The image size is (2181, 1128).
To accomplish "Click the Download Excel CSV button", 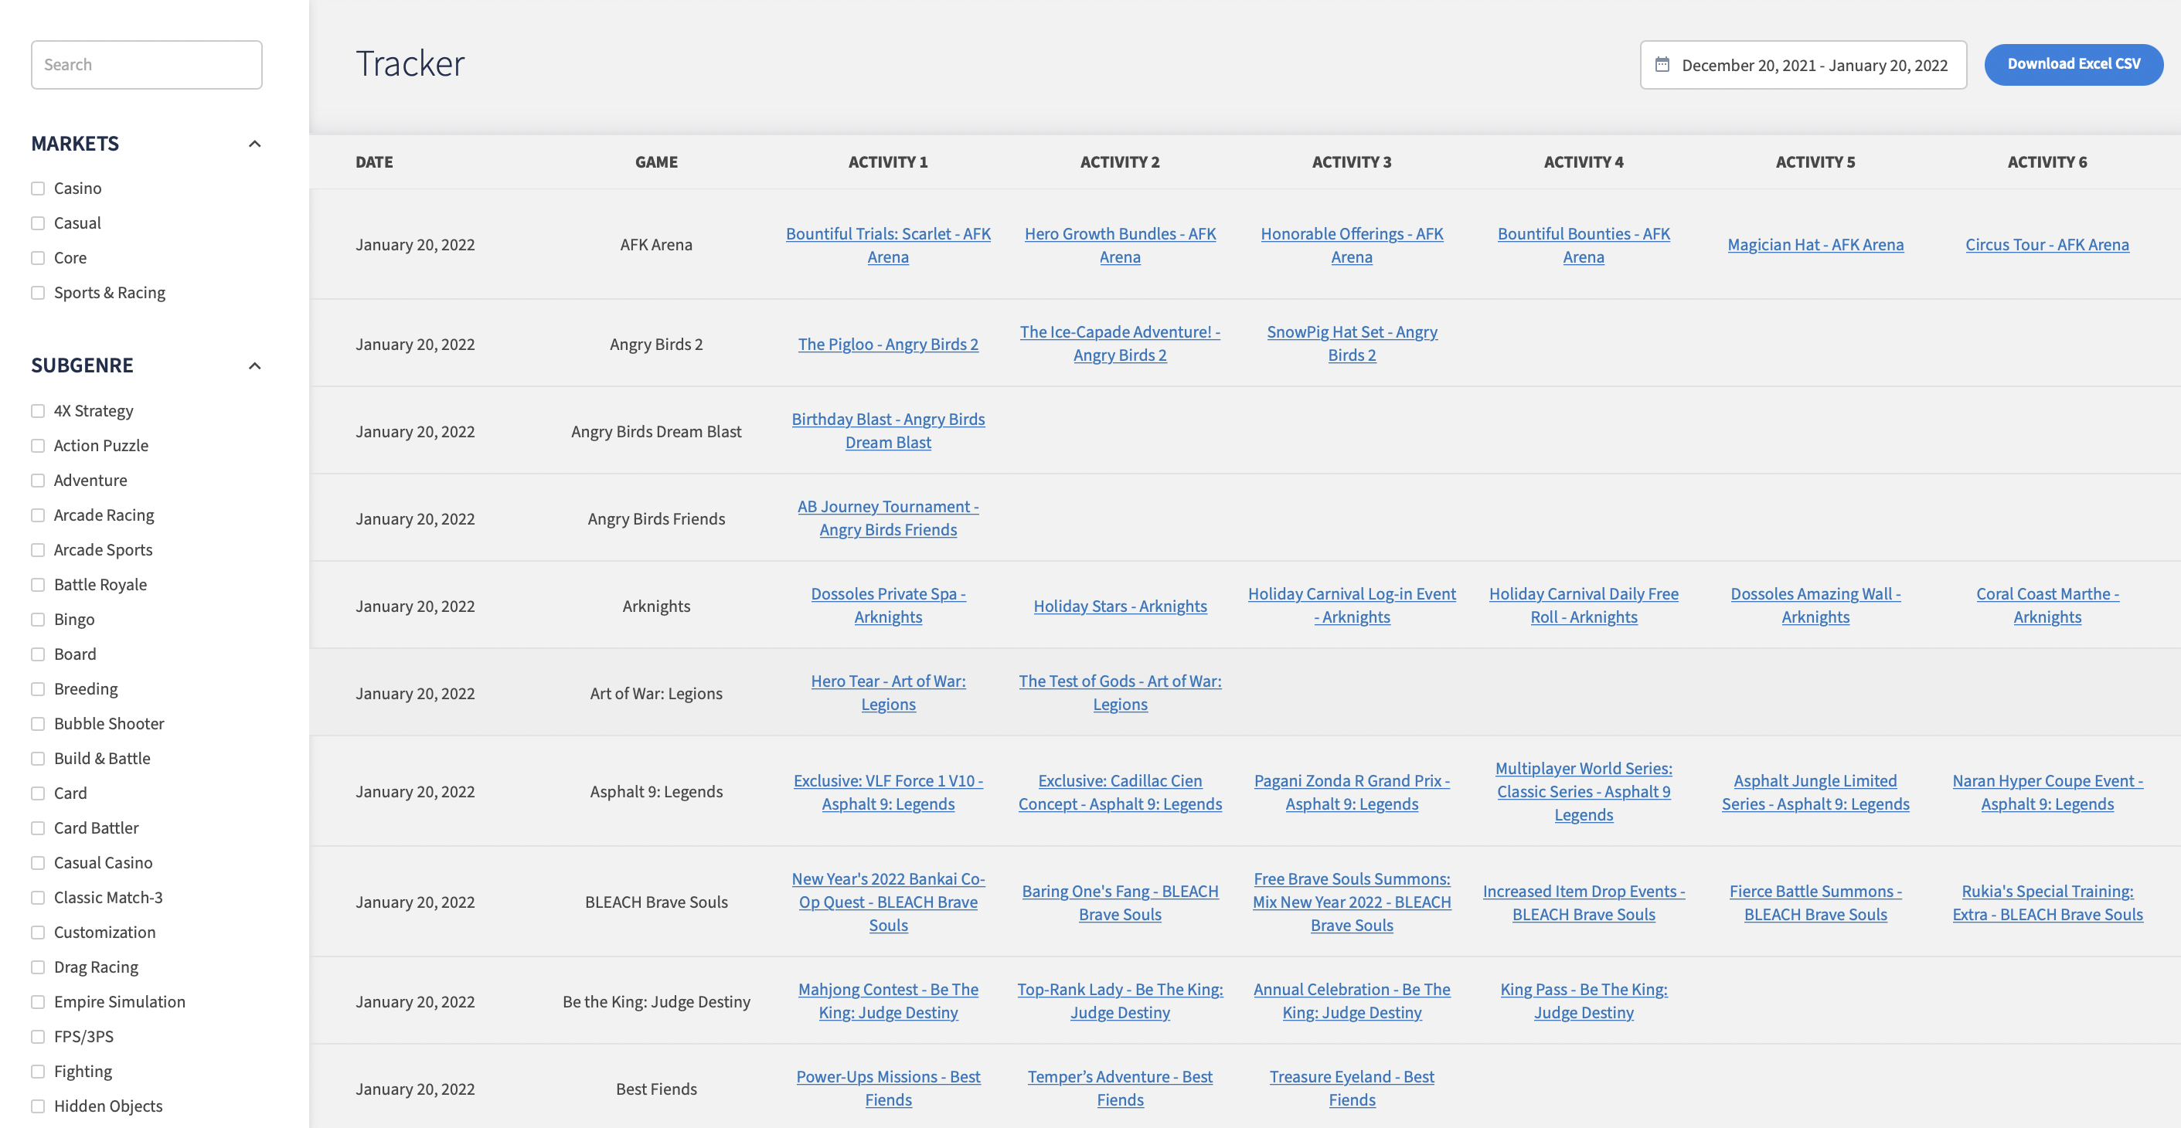I will tap(2073, 64).
